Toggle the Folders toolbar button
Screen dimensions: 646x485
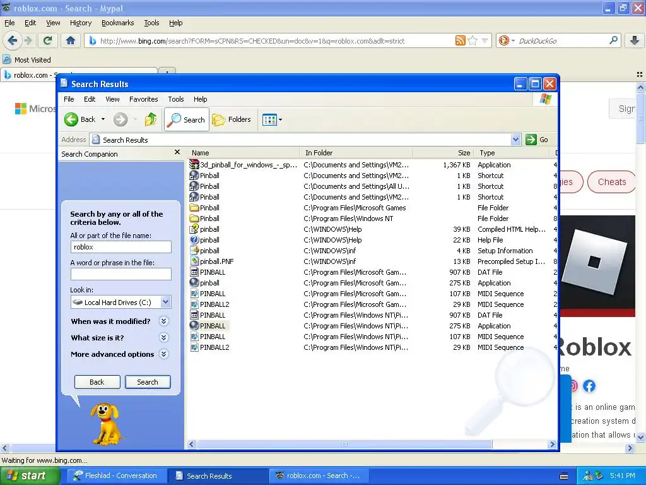pos(232,119)
